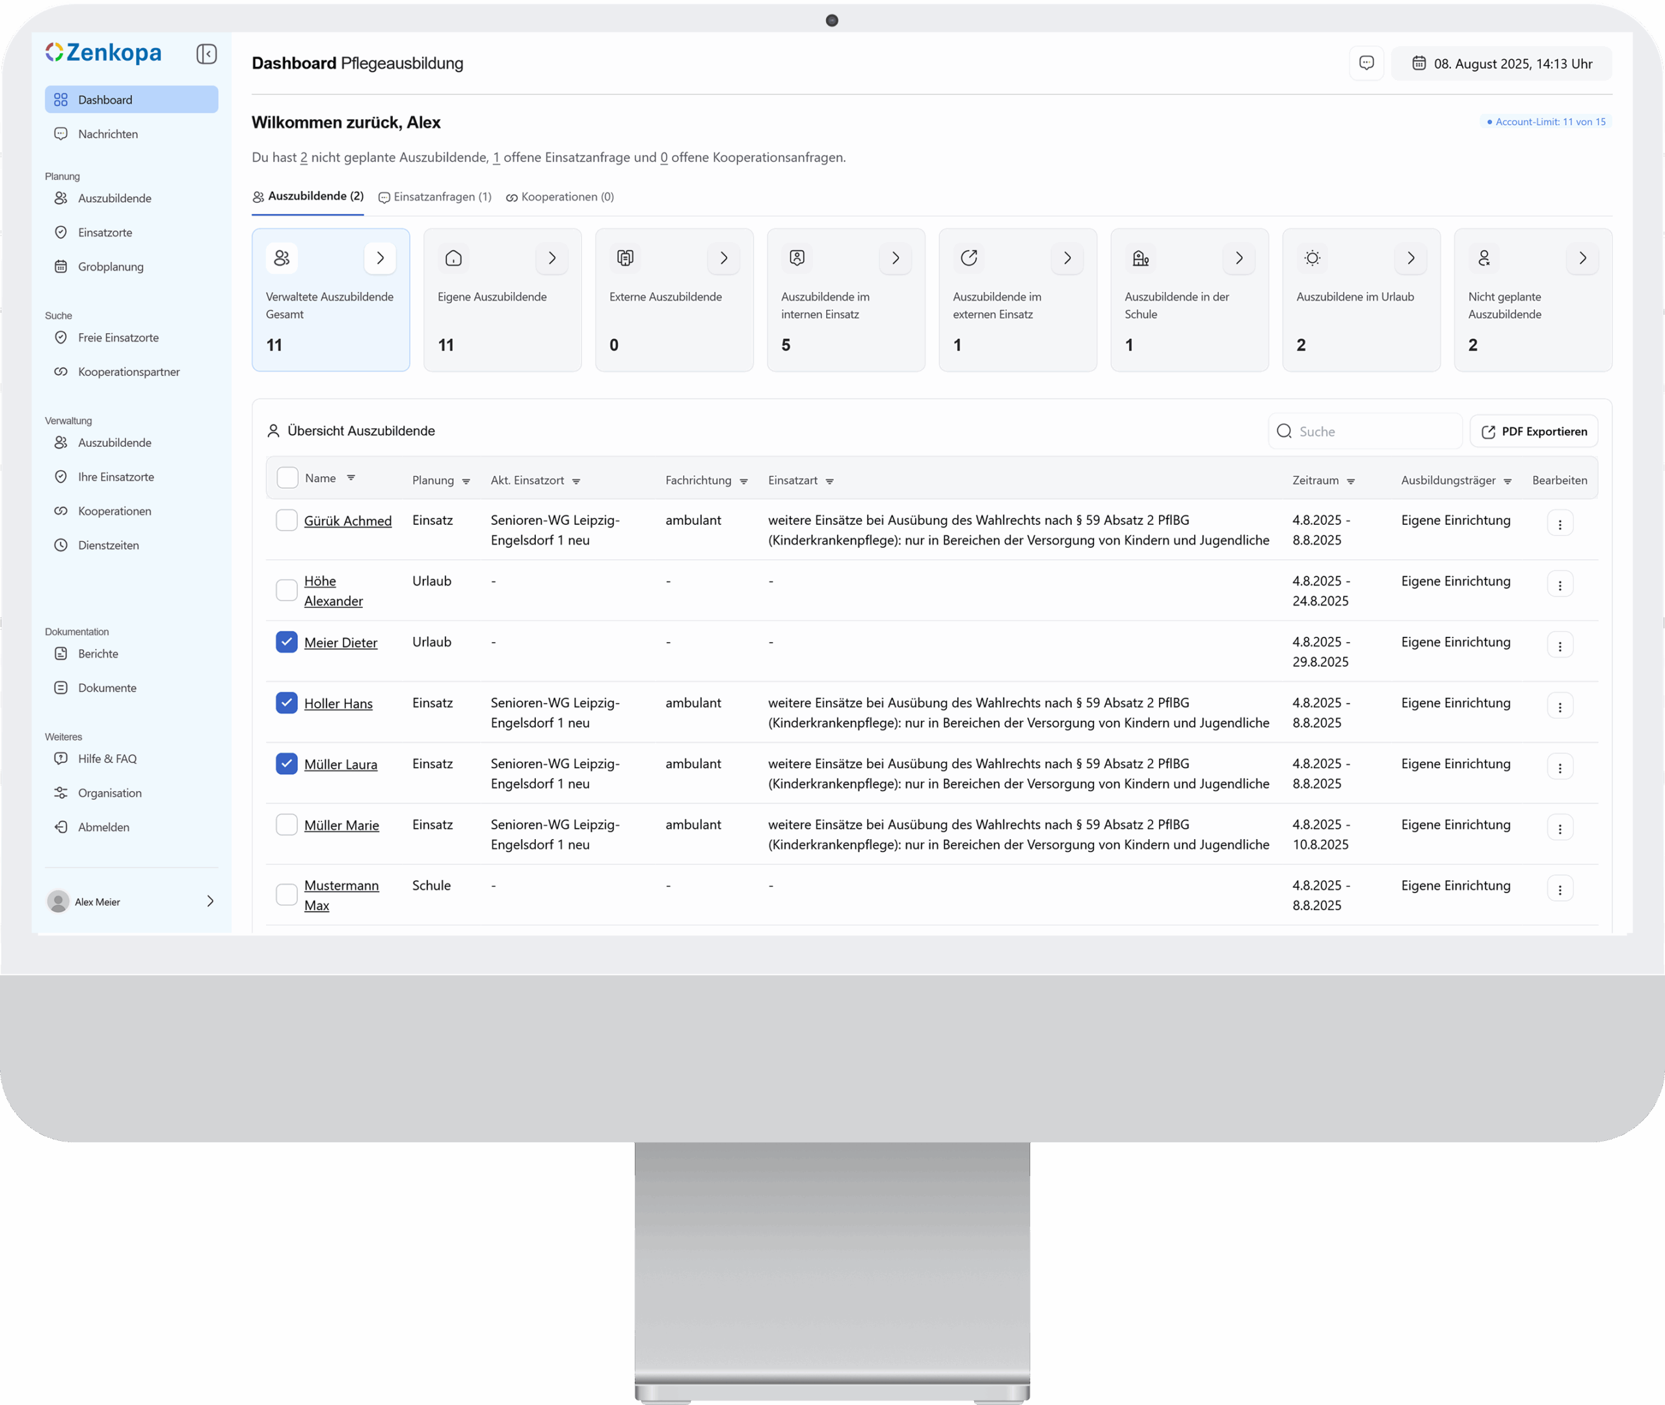Open Kooperationspartner in the sidebar
1665x1405 pixels.
128,372
